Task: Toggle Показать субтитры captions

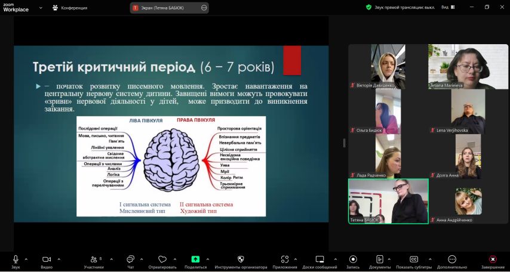Action: [413, 259]
